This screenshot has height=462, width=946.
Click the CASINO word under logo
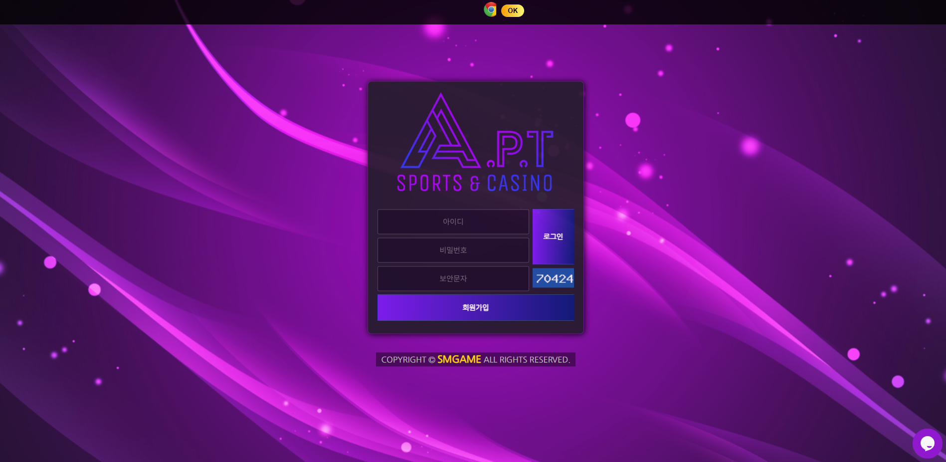[x=520, y=183]
